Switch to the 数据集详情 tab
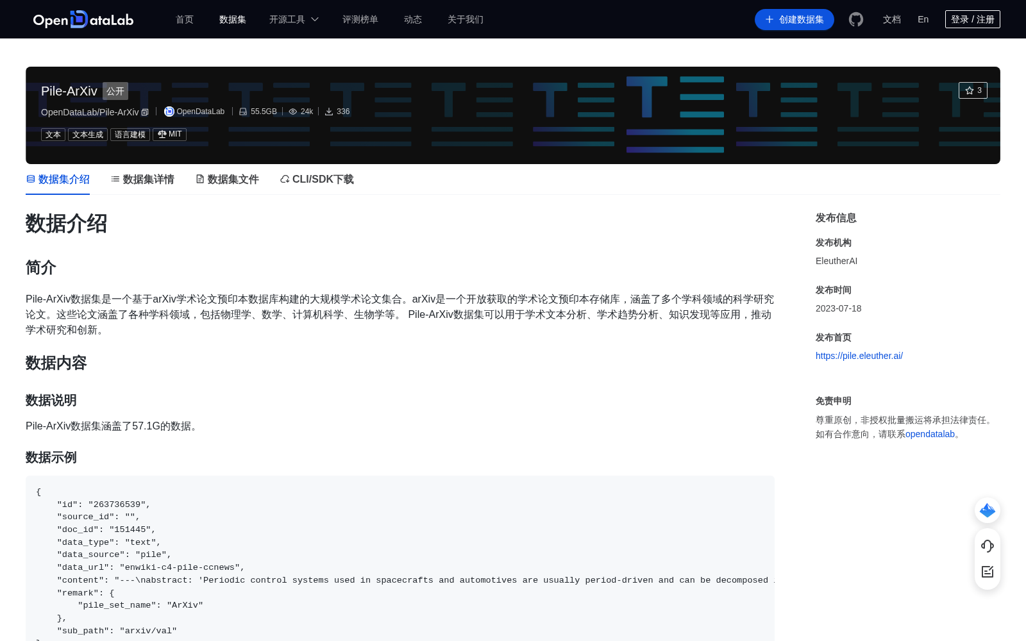Screen dimensions: 1026x641 coord(142,179)
